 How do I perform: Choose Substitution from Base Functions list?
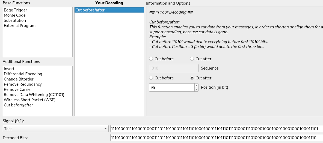(x=15, y=20)
